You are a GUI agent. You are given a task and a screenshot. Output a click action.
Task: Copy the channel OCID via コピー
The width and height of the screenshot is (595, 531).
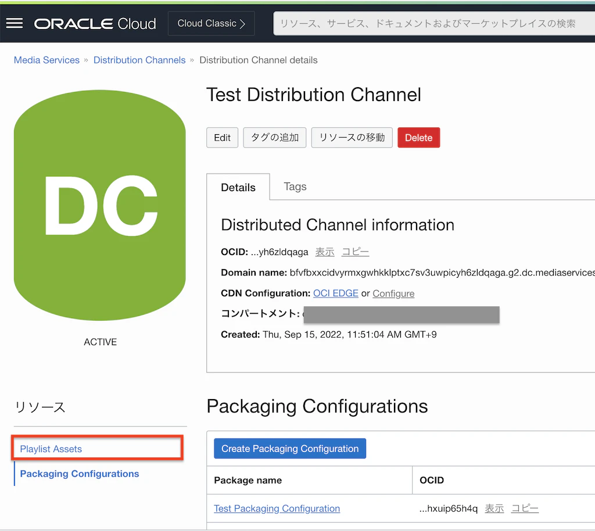point(355,252)
